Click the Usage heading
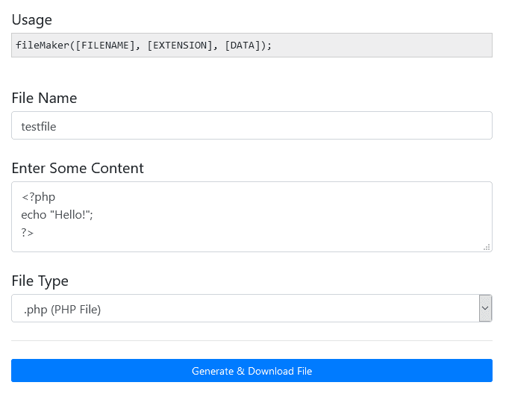 (x=31, y=19)
